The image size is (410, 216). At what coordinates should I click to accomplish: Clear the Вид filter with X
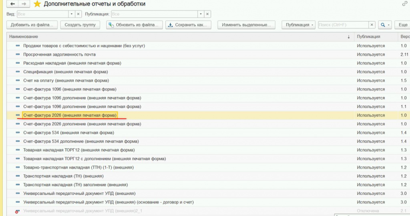(78, 14)
